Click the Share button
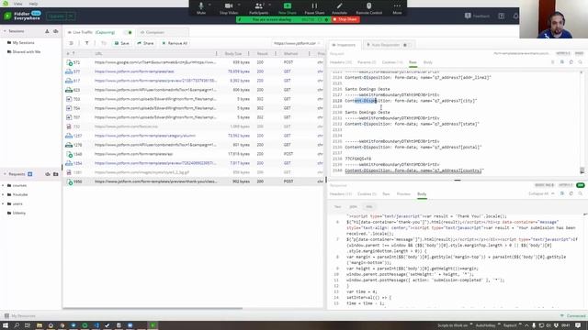 (x=145, y=43)
